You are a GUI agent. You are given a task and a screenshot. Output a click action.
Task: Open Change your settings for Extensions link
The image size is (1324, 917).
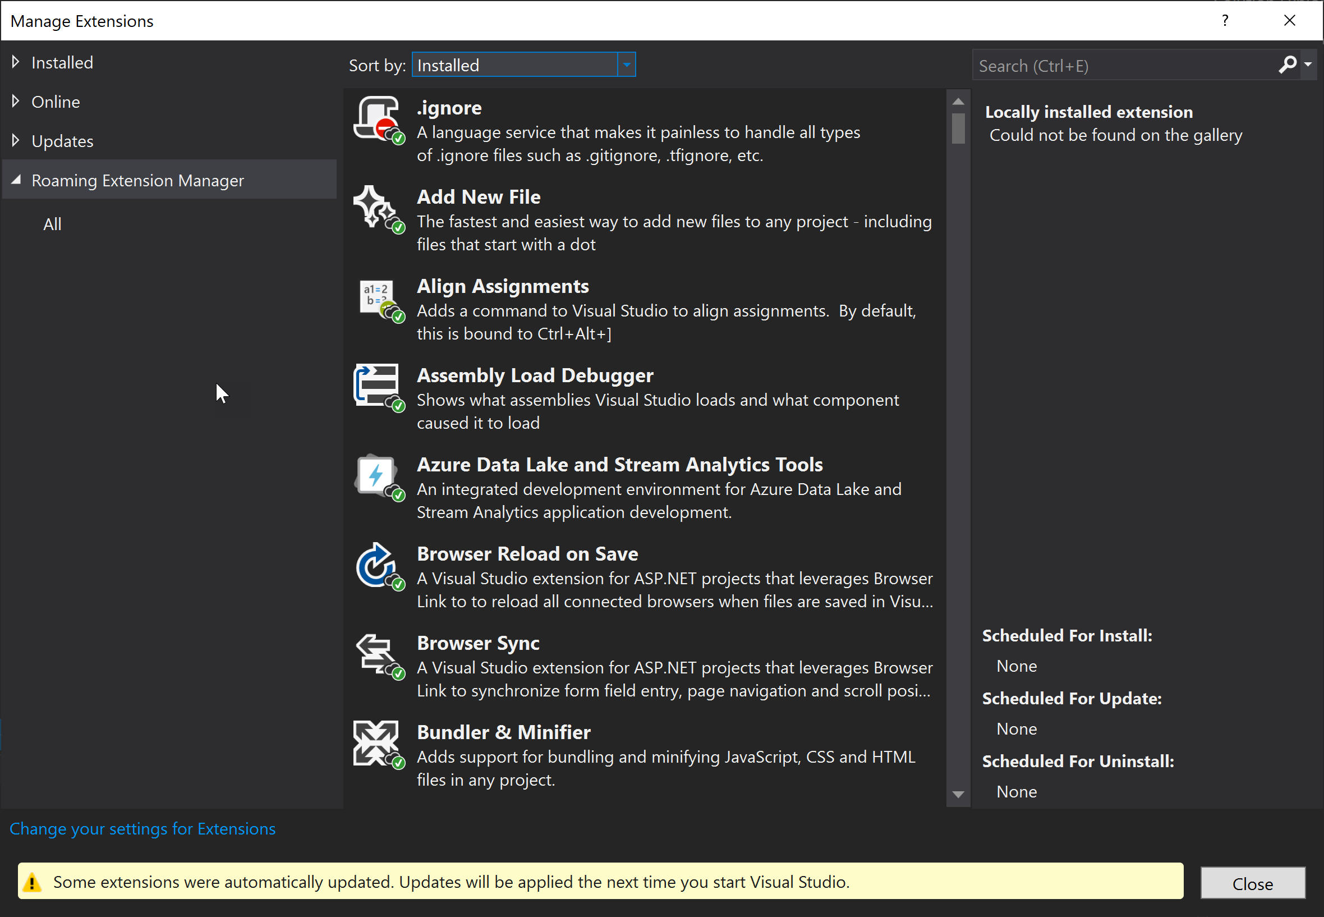click(142, 828)
